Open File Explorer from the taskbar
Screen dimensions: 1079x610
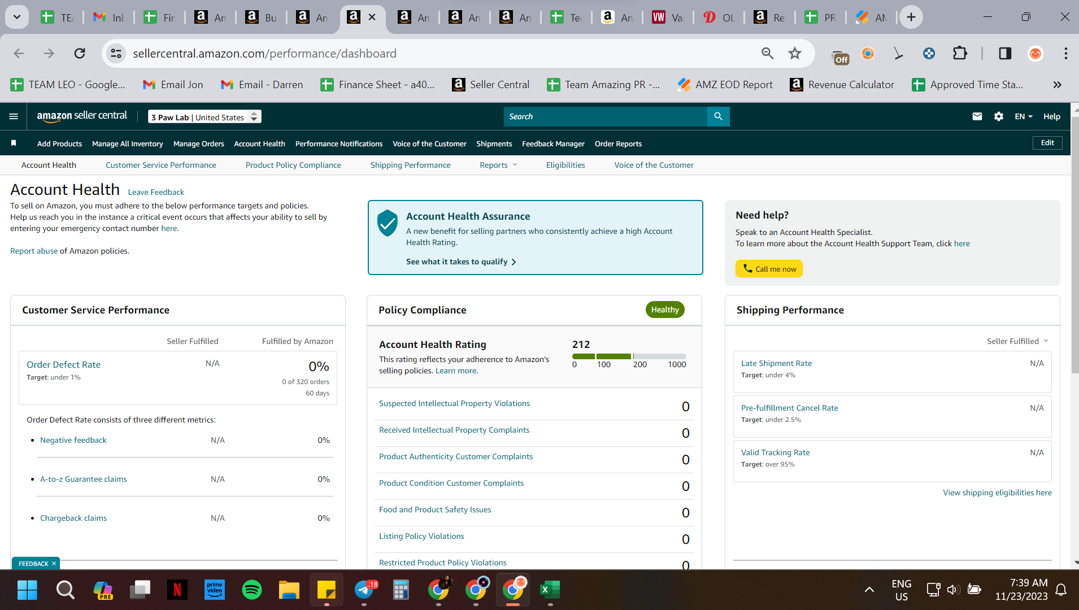click(289, 590)
